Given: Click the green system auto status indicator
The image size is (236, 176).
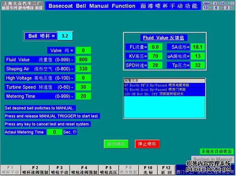Looking at the screenshot, I should [x=217, y=151].
